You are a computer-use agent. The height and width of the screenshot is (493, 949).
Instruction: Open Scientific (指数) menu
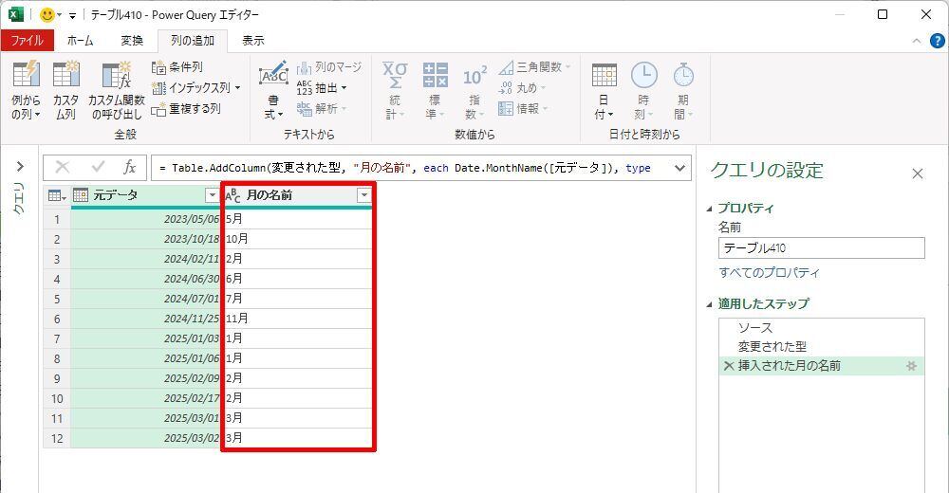(x=474, y=89)
